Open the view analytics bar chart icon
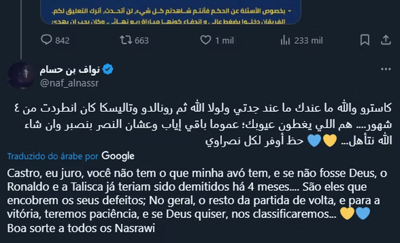The height and width of the screenshot is (243, 400). tap(285, 40)
